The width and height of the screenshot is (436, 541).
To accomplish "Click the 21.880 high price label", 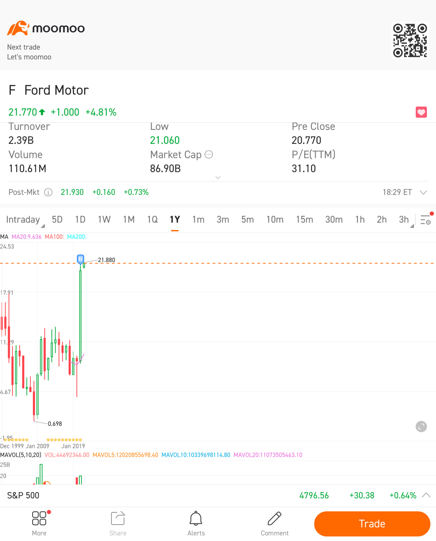I will (106, 260).
